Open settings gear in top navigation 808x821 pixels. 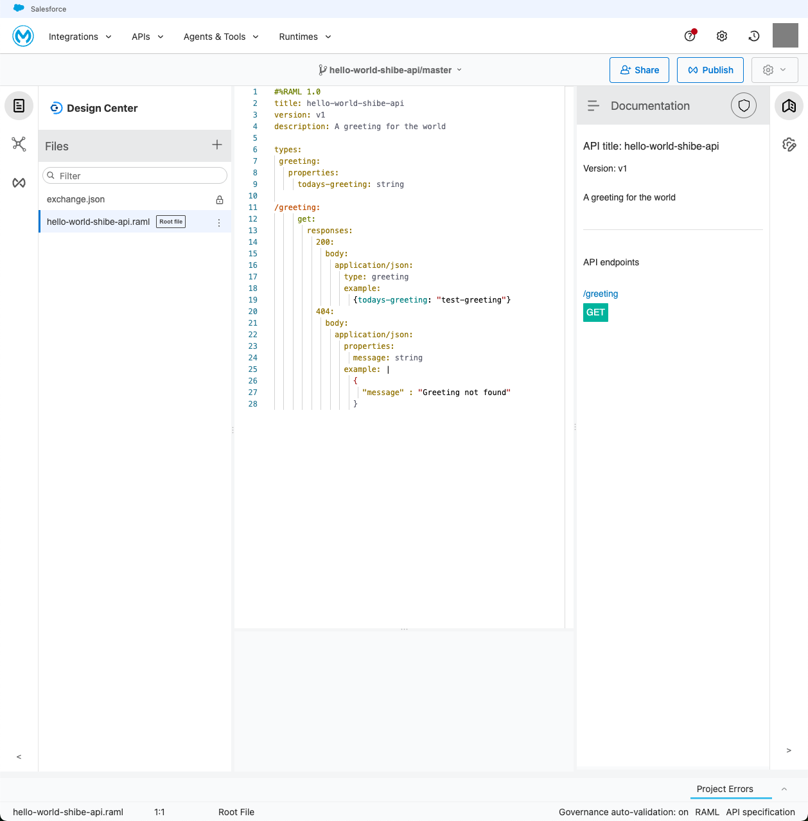tap(722, 36)
